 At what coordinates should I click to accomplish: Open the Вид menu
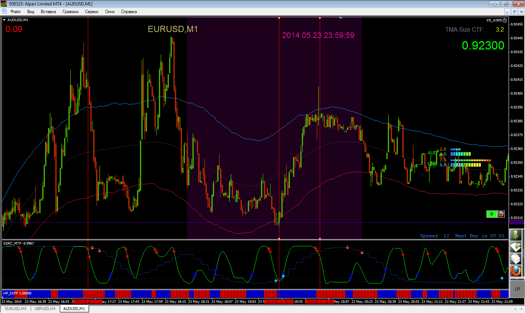point(31,12)
